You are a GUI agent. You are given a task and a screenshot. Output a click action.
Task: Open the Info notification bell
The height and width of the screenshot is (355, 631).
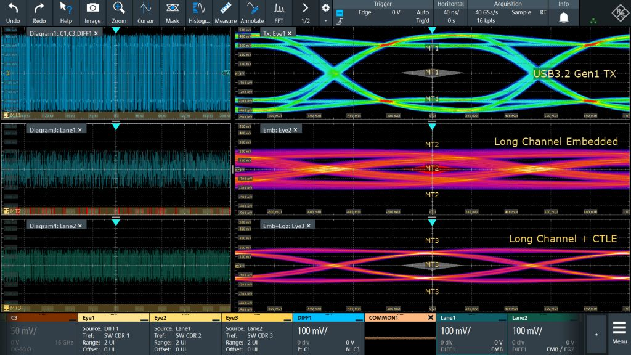563,16
